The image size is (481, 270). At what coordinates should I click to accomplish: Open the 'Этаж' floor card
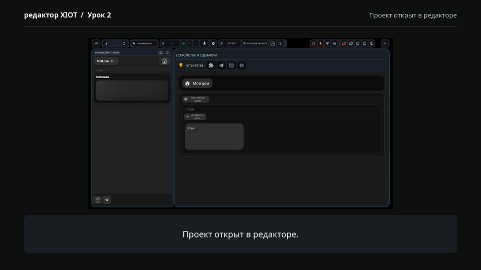point(214,136)
